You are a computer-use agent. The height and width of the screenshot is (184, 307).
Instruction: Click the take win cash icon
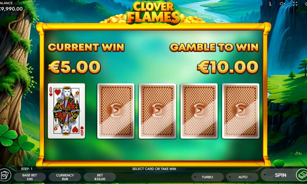[302, 175]
